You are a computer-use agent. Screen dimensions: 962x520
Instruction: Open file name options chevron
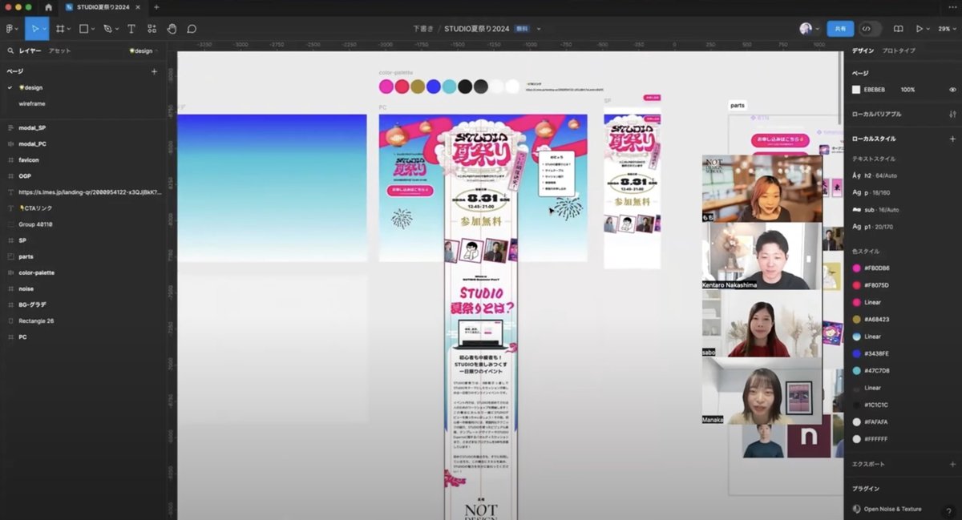pos(539,29)
